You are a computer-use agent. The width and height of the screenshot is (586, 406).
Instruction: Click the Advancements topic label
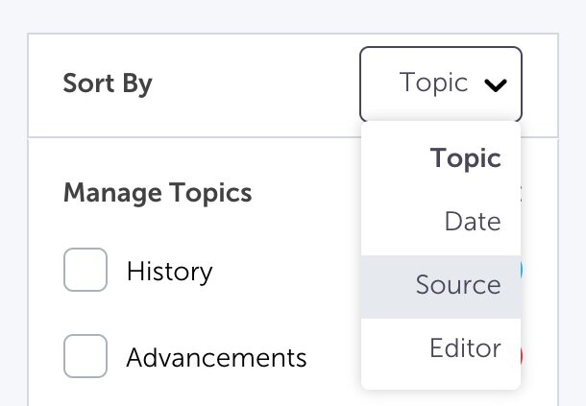tap(216, 359)
